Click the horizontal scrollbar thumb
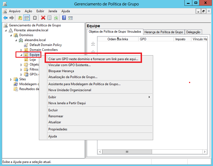The image size is (213, 166). pyautogui.click(x=127, y=152)
